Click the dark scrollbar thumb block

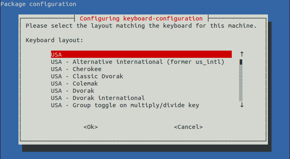point(241,62)
